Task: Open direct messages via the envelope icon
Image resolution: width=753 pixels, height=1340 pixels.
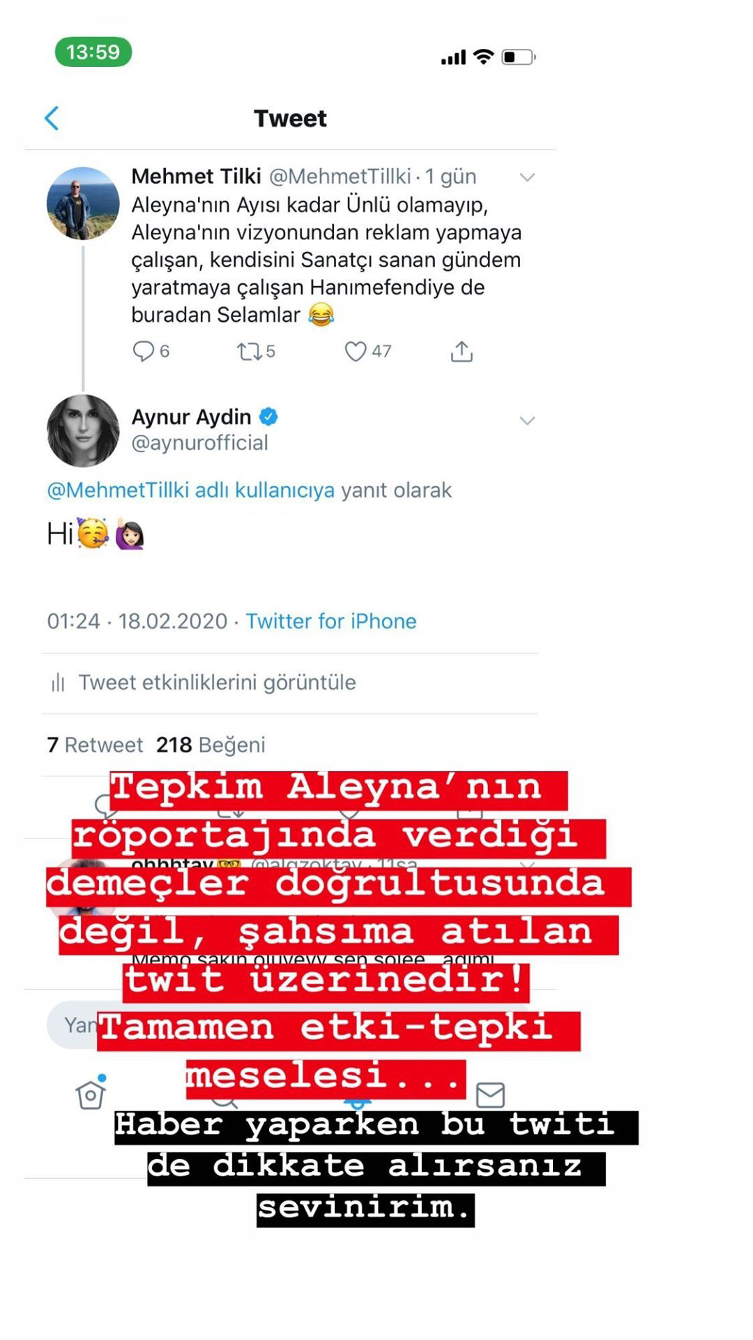Action: (490, 1095)
